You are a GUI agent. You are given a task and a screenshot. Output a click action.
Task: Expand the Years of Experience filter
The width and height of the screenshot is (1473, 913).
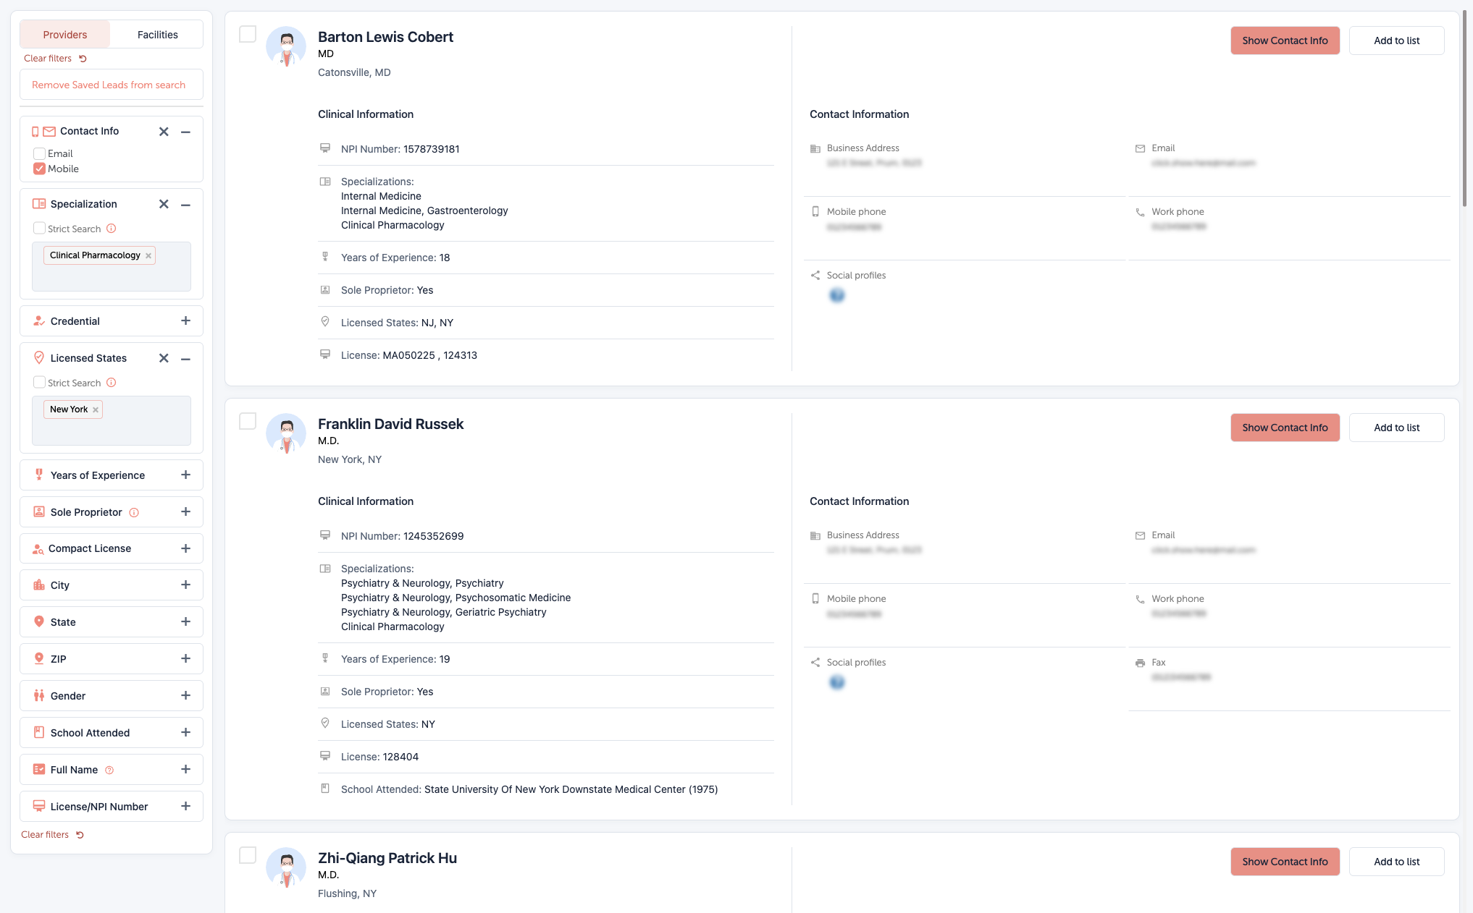(185, 475)
